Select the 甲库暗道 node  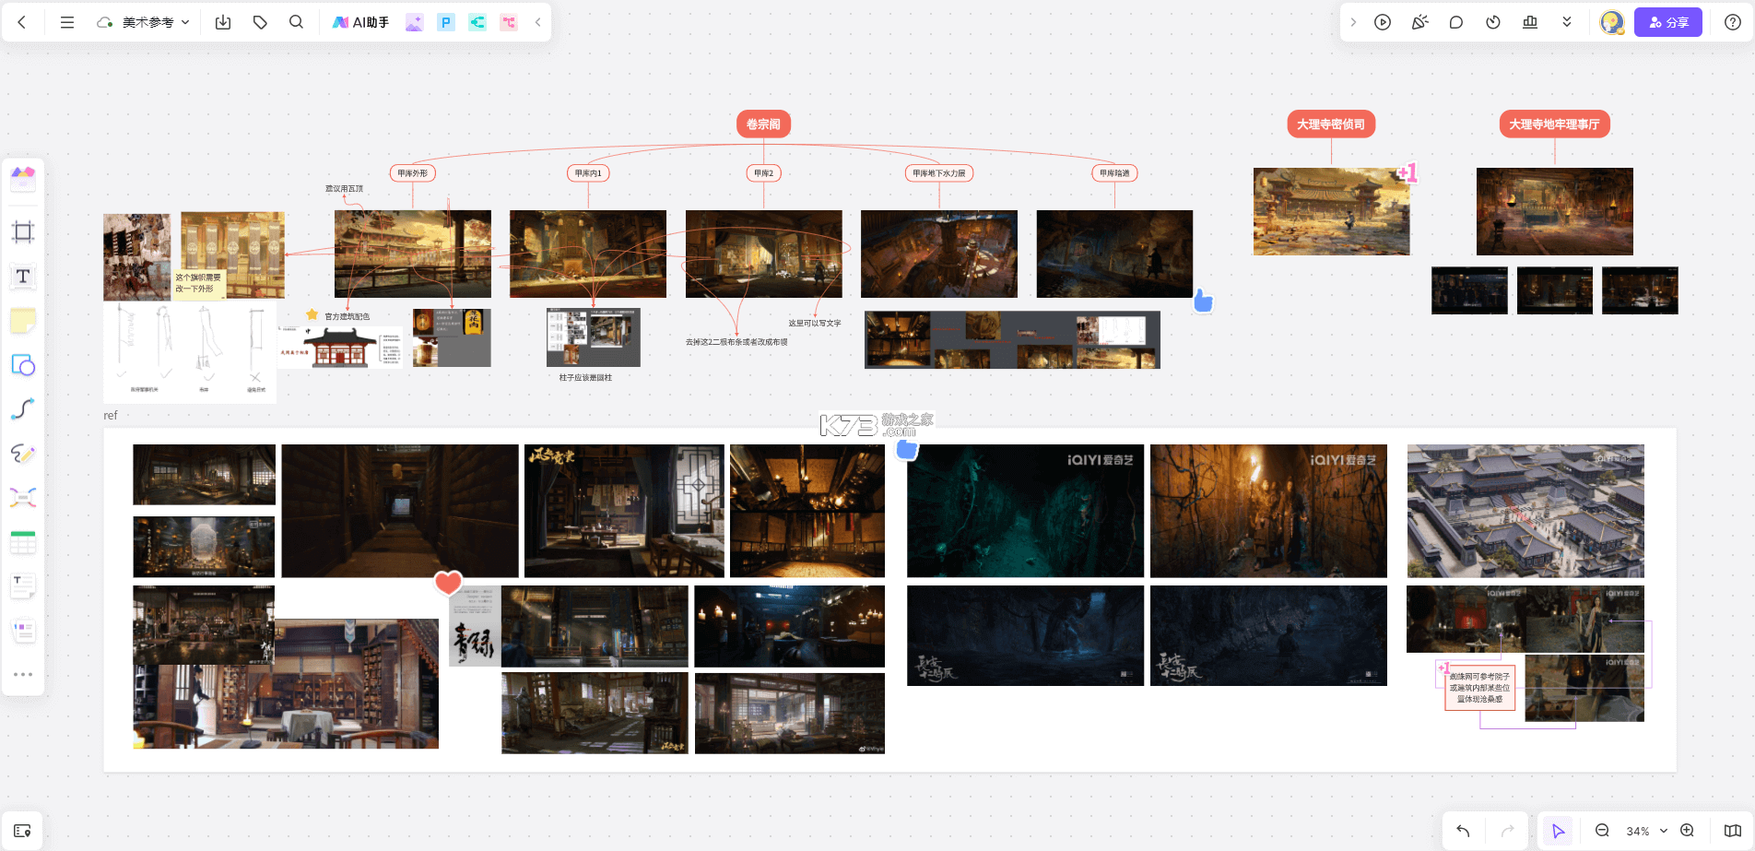click(1114, 173)
